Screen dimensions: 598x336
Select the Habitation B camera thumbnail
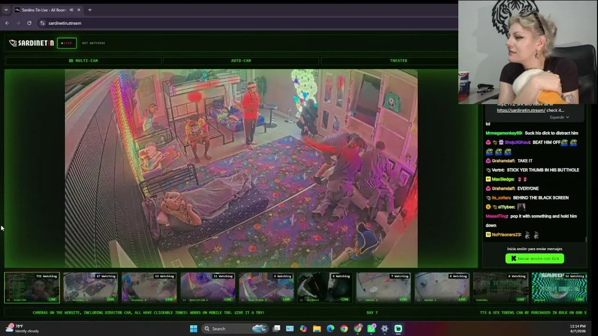point(266,287)
